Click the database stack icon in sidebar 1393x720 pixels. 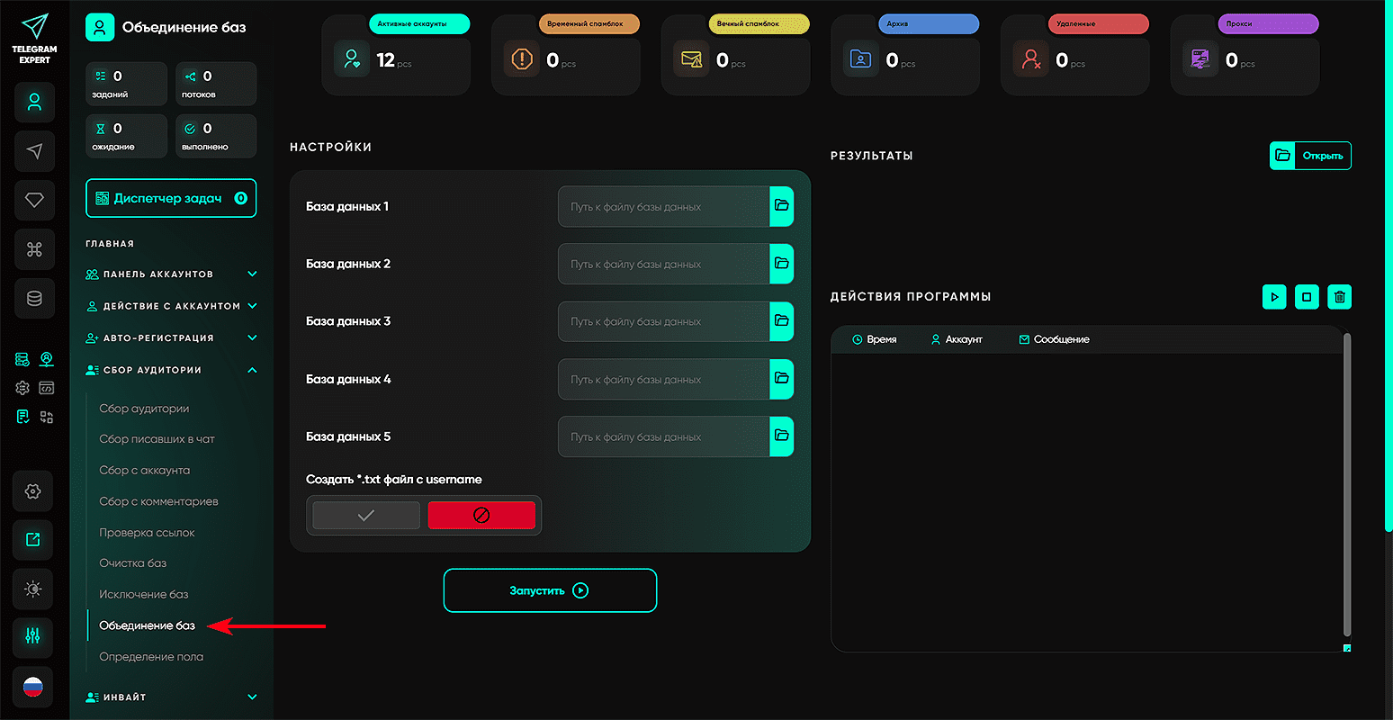[34, 298]
